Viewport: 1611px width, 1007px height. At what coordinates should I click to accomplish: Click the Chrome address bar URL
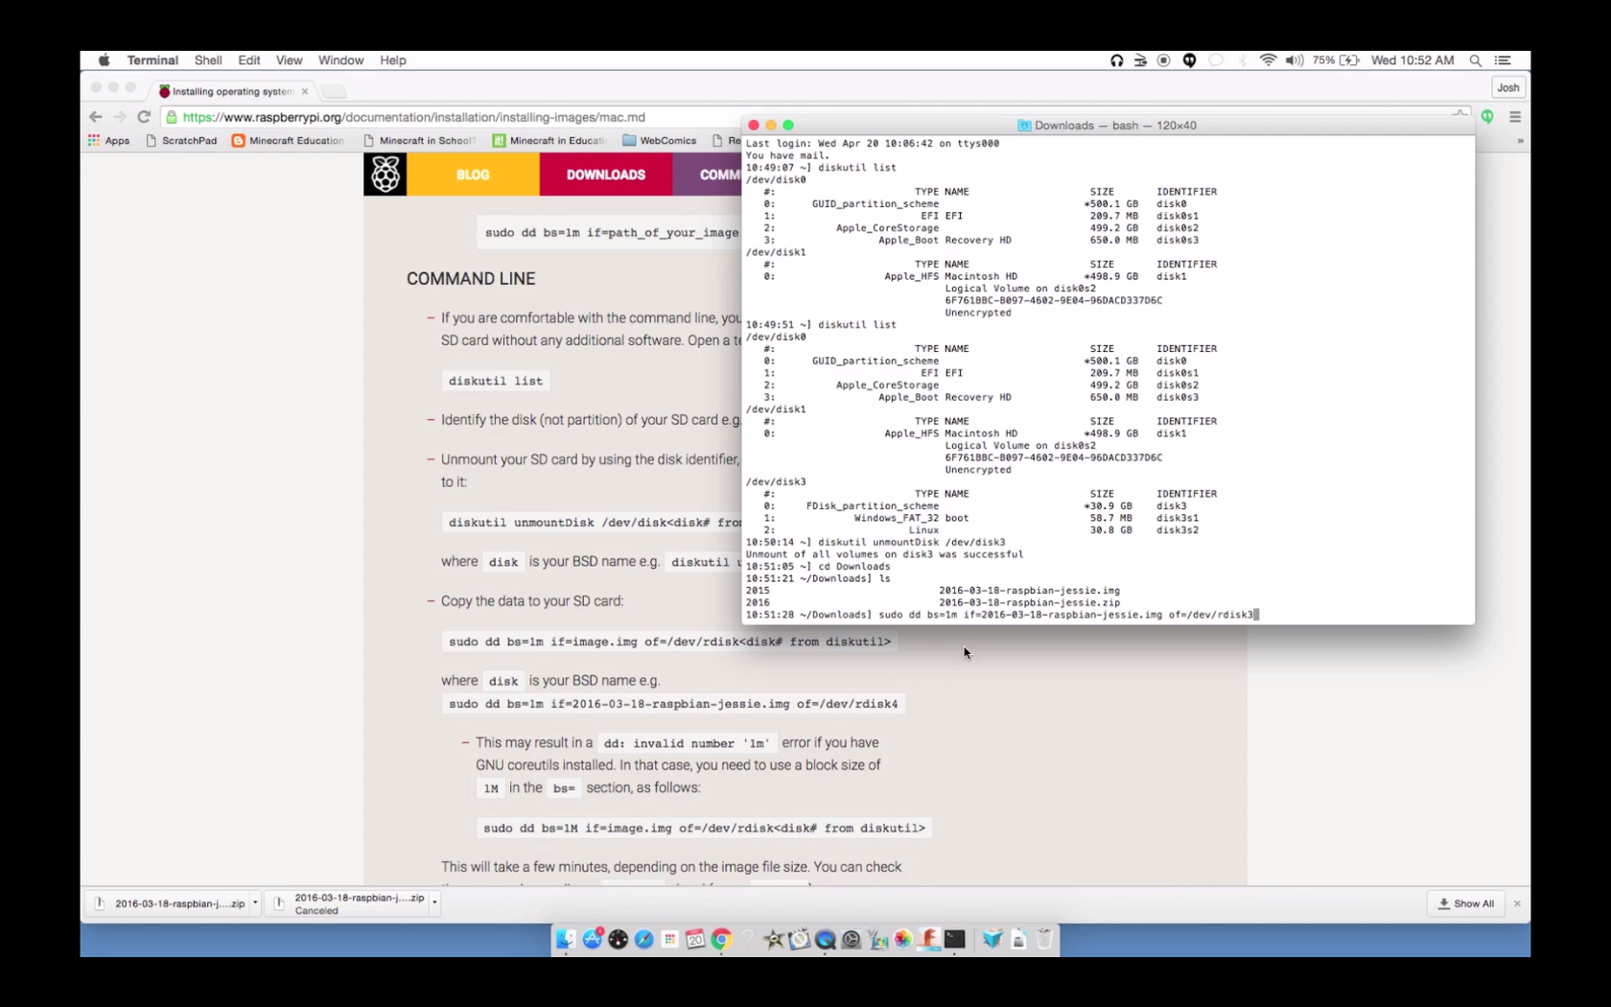(x=414, y=117)
